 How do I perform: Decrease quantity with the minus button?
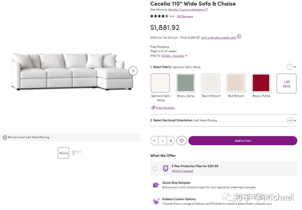coord(154,141)
